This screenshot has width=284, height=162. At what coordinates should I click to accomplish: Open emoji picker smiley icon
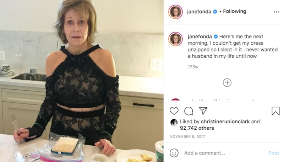tap(174, 153)
